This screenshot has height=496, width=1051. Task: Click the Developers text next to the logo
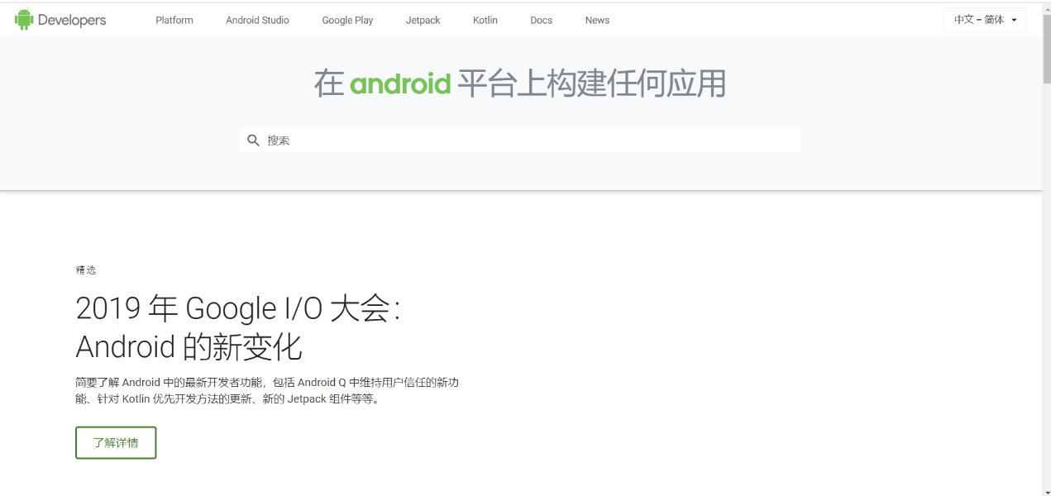[x=73, y=19]
